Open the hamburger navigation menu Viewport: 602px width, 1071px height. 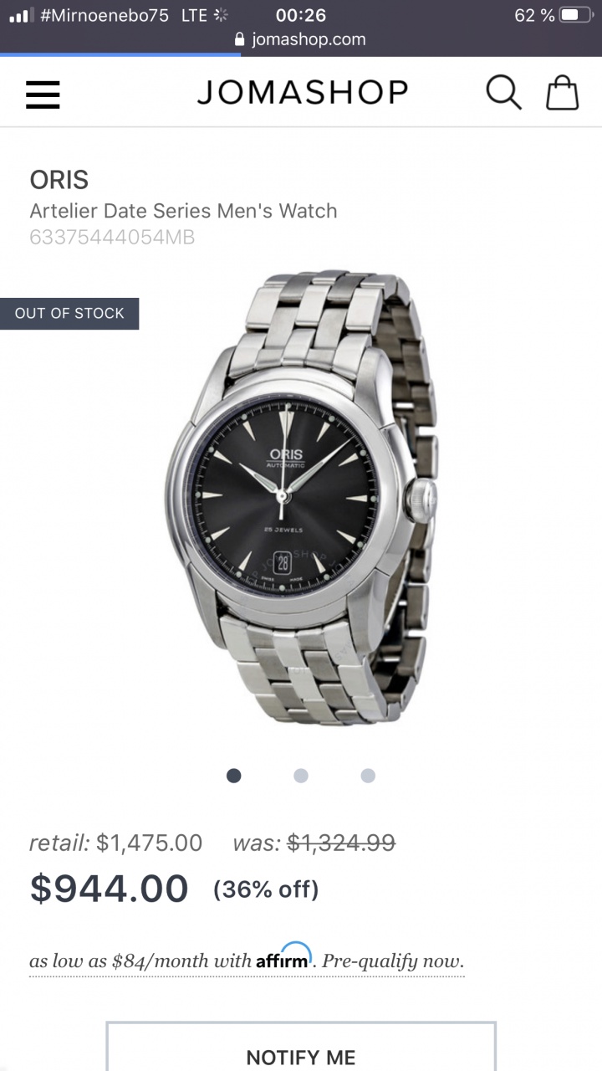coord(43,94)
